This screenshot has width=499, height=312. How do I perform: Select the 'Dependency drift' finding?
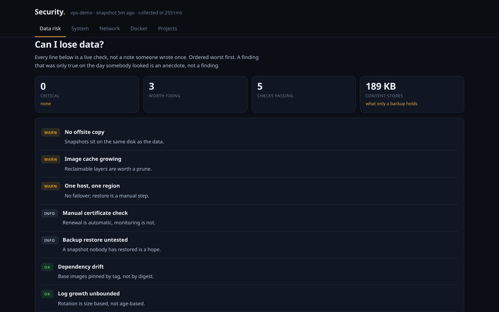click(249, 272)
